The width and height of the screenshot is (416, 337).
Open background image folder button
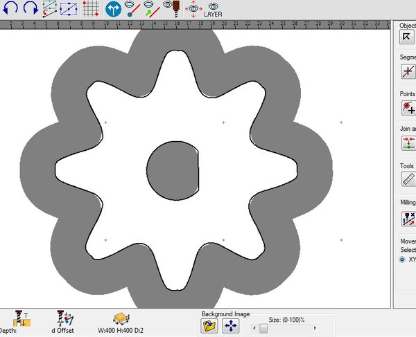coord(209,326)
